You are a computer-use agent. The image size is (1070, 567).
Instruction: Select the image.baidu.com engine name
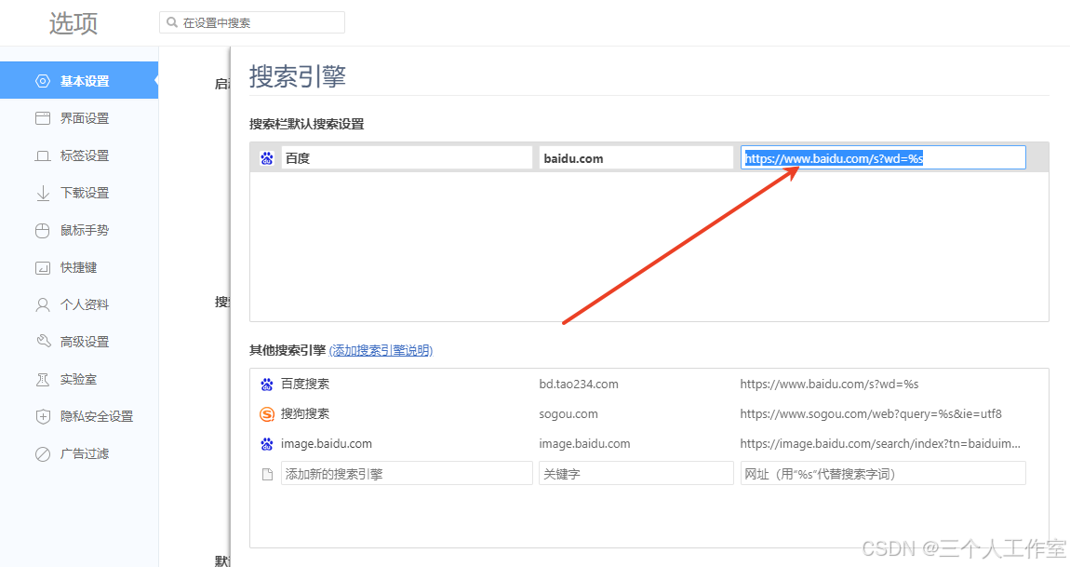click(x=327, y=444)
